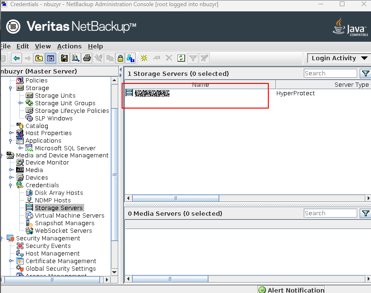Select Host Properties tree node
371x293 pixels.
(48, 133)
